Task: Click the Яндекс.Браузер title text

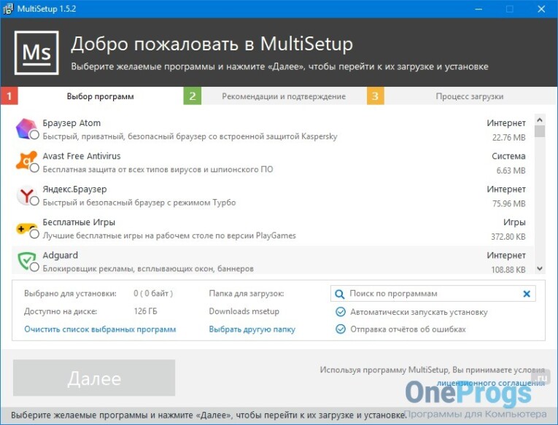Action: coord(74,190)
